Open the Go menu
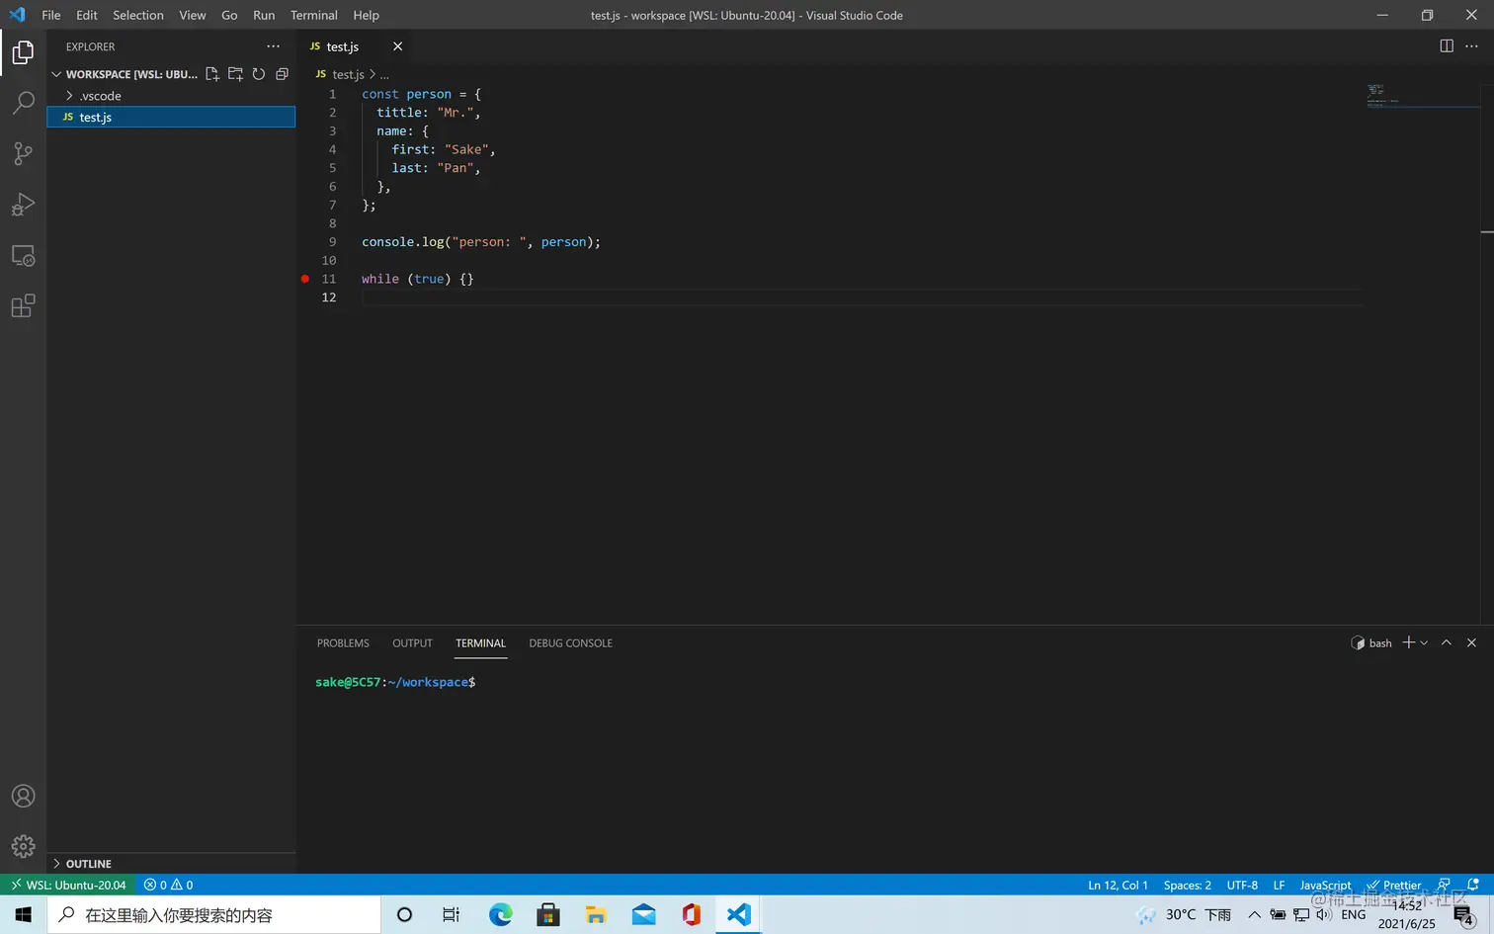The width and height of the screenshot is (1494, 934). pyautogui.click(x=229, y=15)
